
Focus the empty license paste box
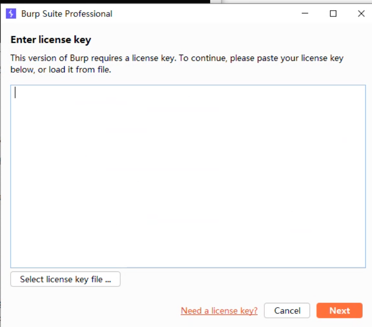point(188,193)
